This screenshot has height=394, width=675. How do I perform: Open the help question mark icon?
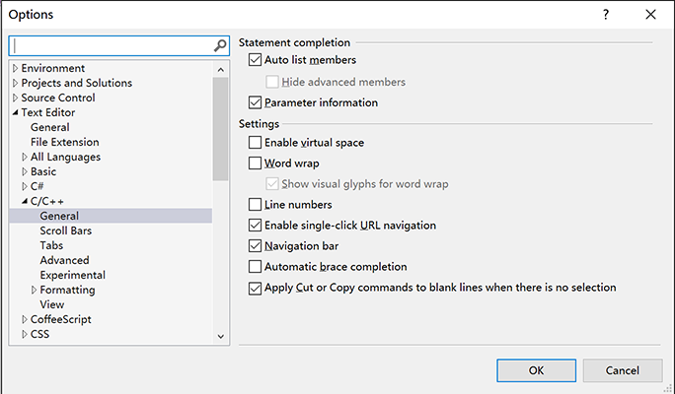point(606,14)
